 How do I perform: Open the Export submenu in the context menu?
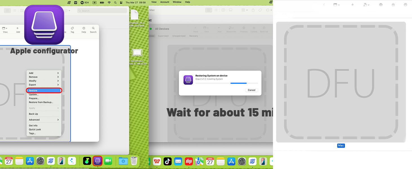pos(44,85)
